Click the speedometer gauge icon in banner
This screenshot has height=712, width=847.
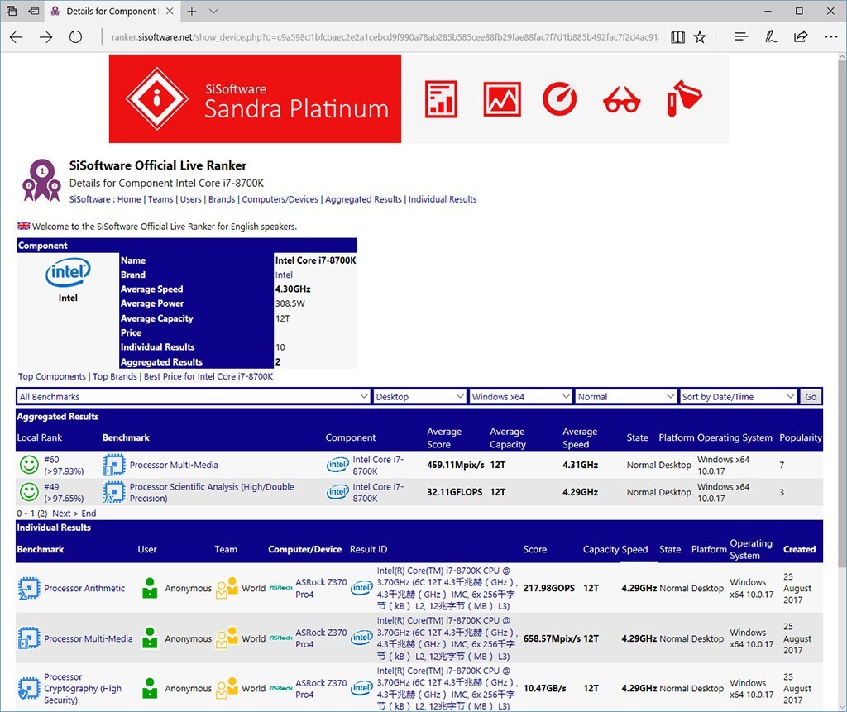(x=560, y=99)
